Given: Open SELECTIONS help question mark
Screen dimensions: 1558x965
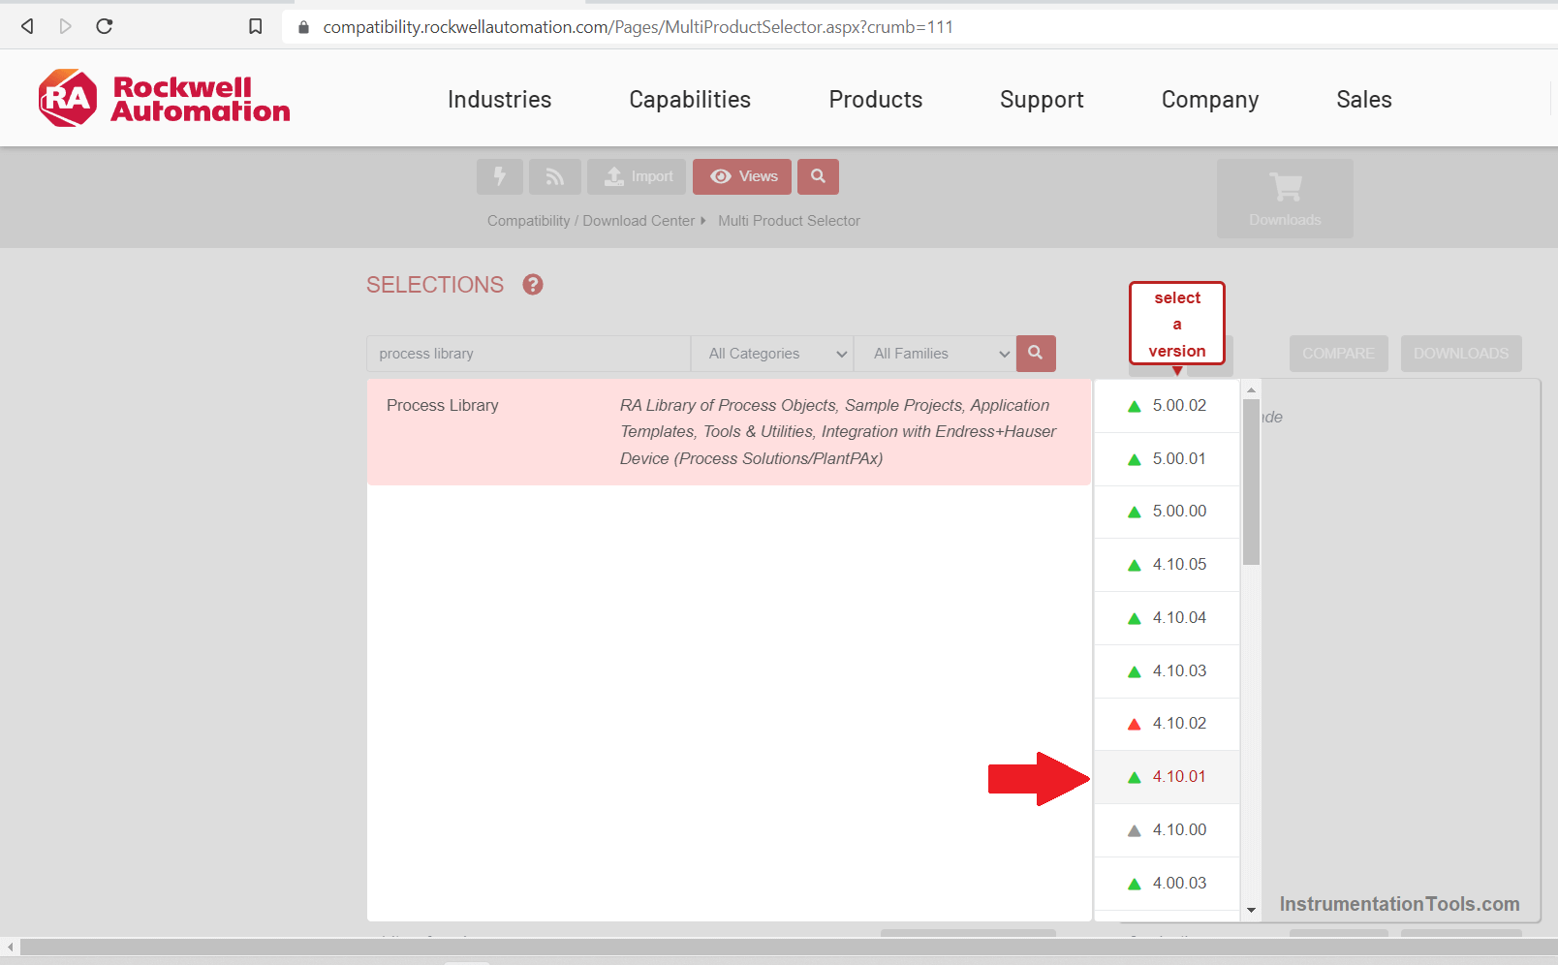Looking at the screenshot, I should pyautogui.click(x=533, y=284).
